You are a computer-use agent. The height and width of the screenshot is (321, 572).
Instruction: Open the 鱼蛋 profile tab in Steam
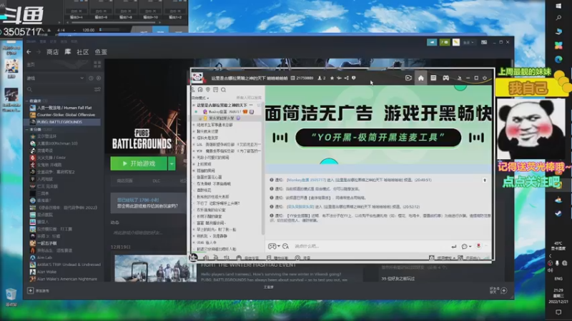coord(101,52)
